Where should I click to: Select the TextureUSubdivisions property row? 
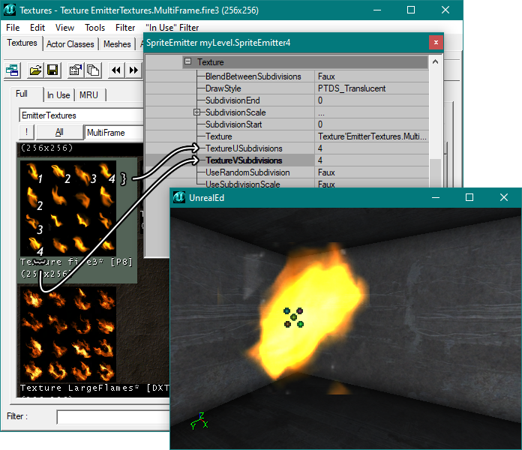pos(287,148)
